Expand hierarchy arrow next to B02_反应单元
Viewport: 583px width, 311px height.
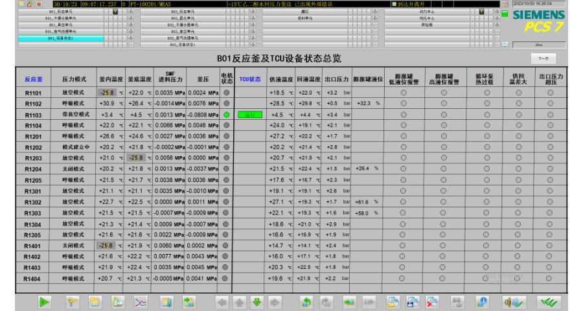253,12
